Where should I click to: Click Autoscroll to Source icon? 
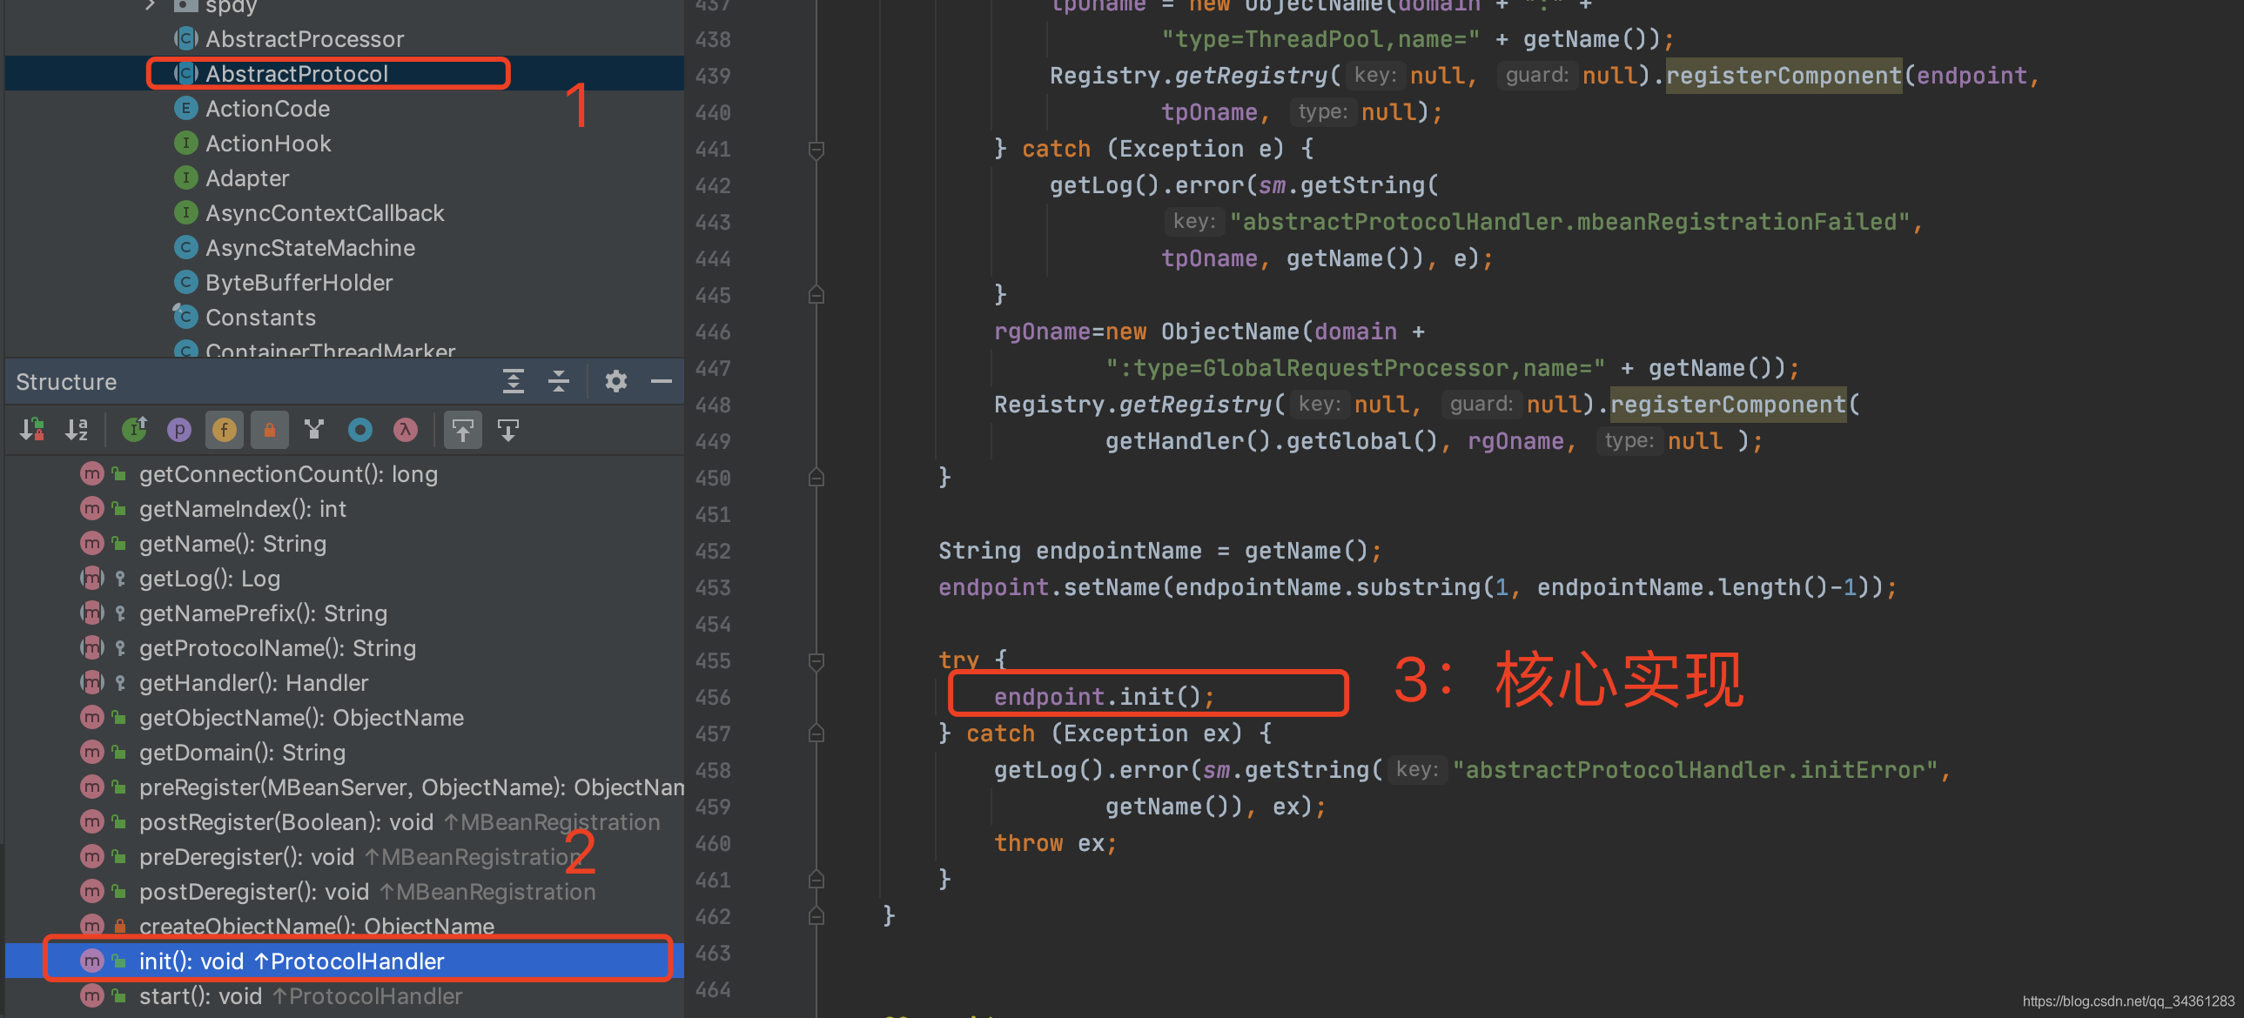[462, 429]
